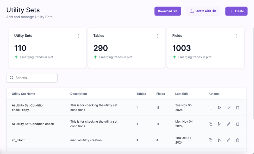Run the Ai Utility Set Condition check_copy set
The image size is (254, 154).
[219, 108]
